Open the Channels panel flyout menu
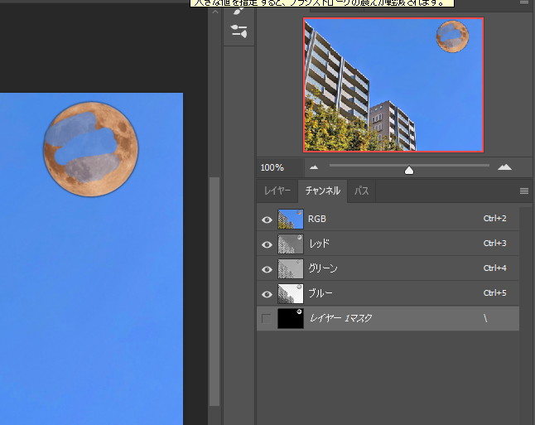This screenshot has width=535, height=425. point(524,191)
